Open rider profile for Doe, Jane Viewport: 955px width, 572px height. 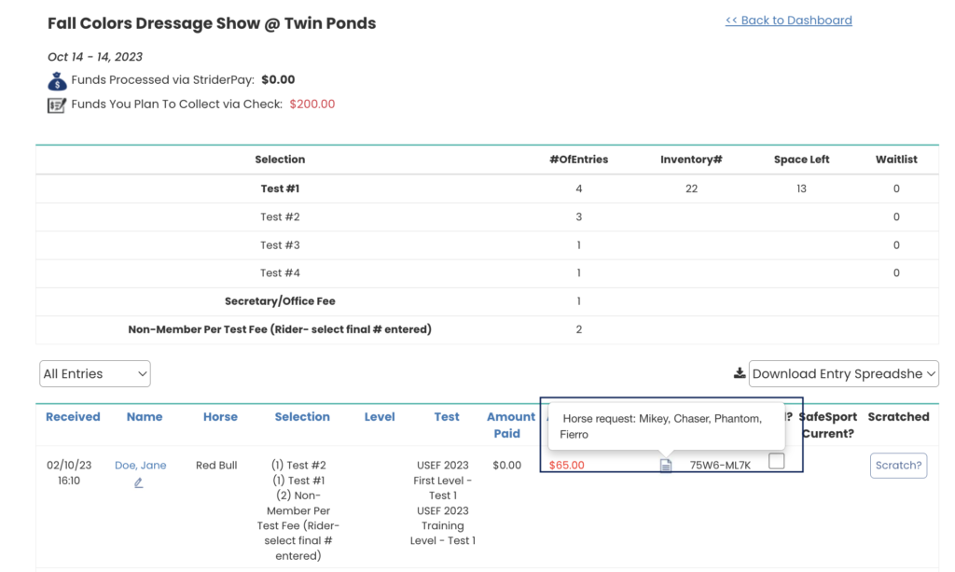[141, 464]
